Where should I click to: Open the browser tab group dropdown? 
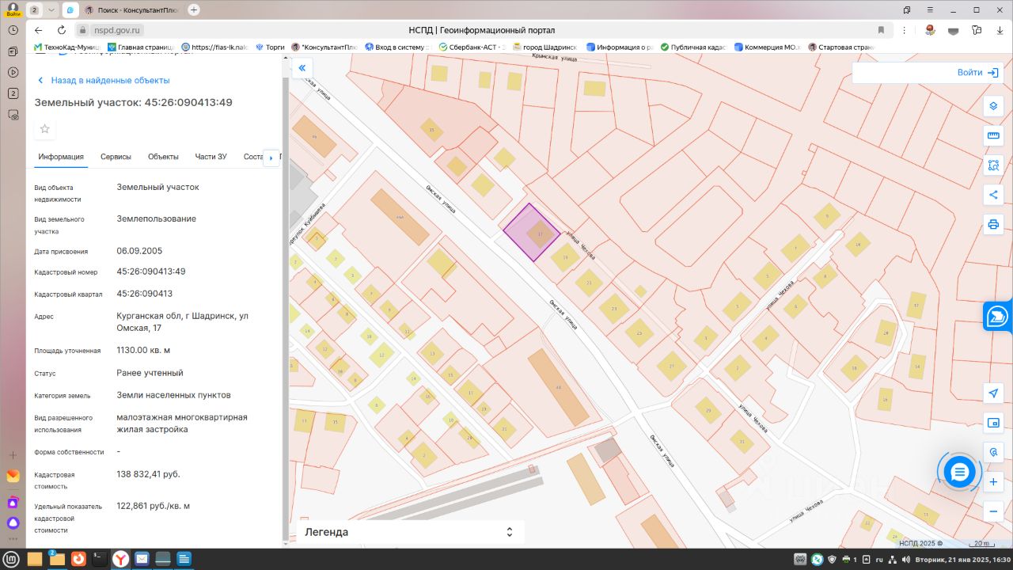tap(51, 10)
